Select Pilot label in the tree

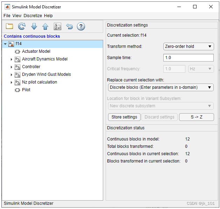click(x=26, y=90)
